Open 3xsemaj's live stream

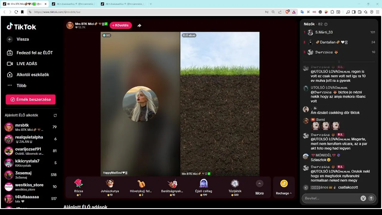tap(31, 175)
